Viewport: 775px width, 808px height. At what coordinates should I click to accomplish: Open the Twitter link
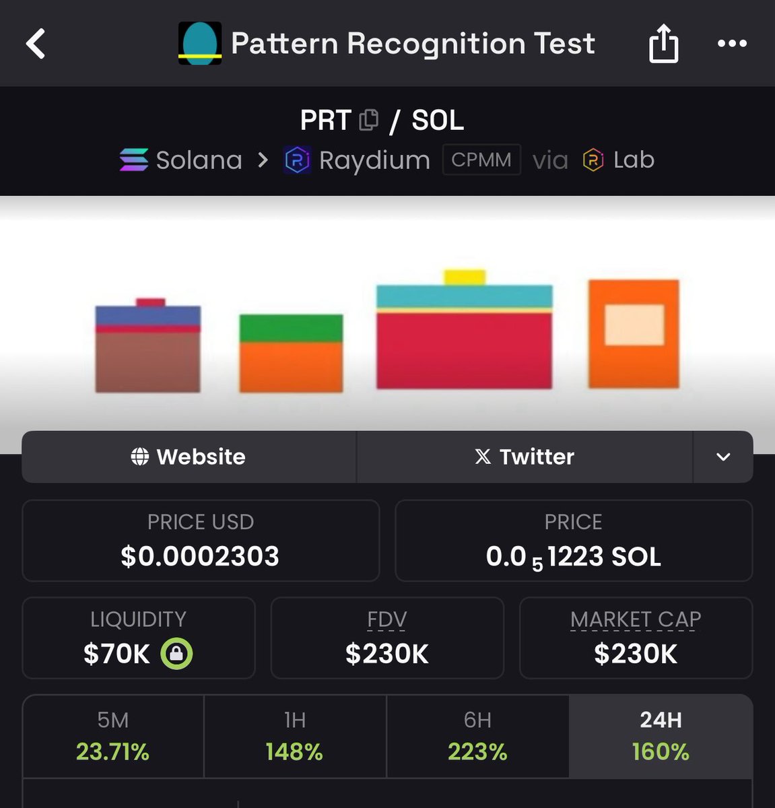tap(525, 457)
